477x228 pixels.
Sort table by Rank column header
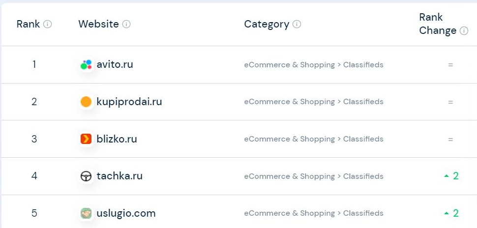pos(28,24)
